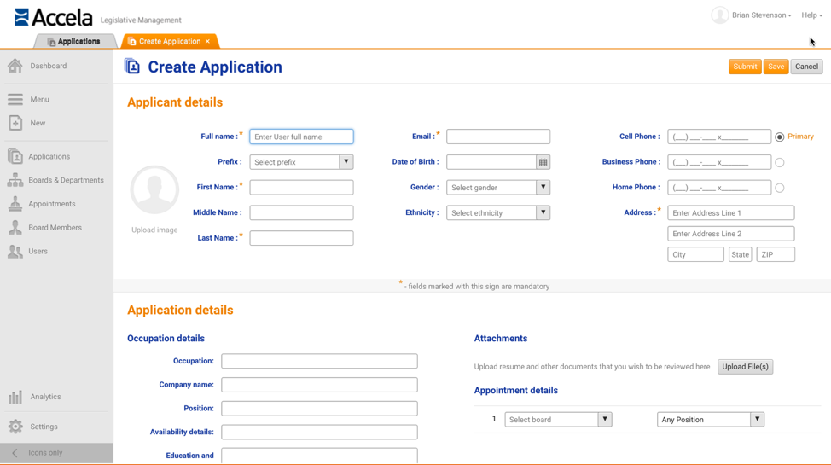Open the Any Position dropdown
The width and height of the screenshot is (831, 465).
(x=710, y=420)
